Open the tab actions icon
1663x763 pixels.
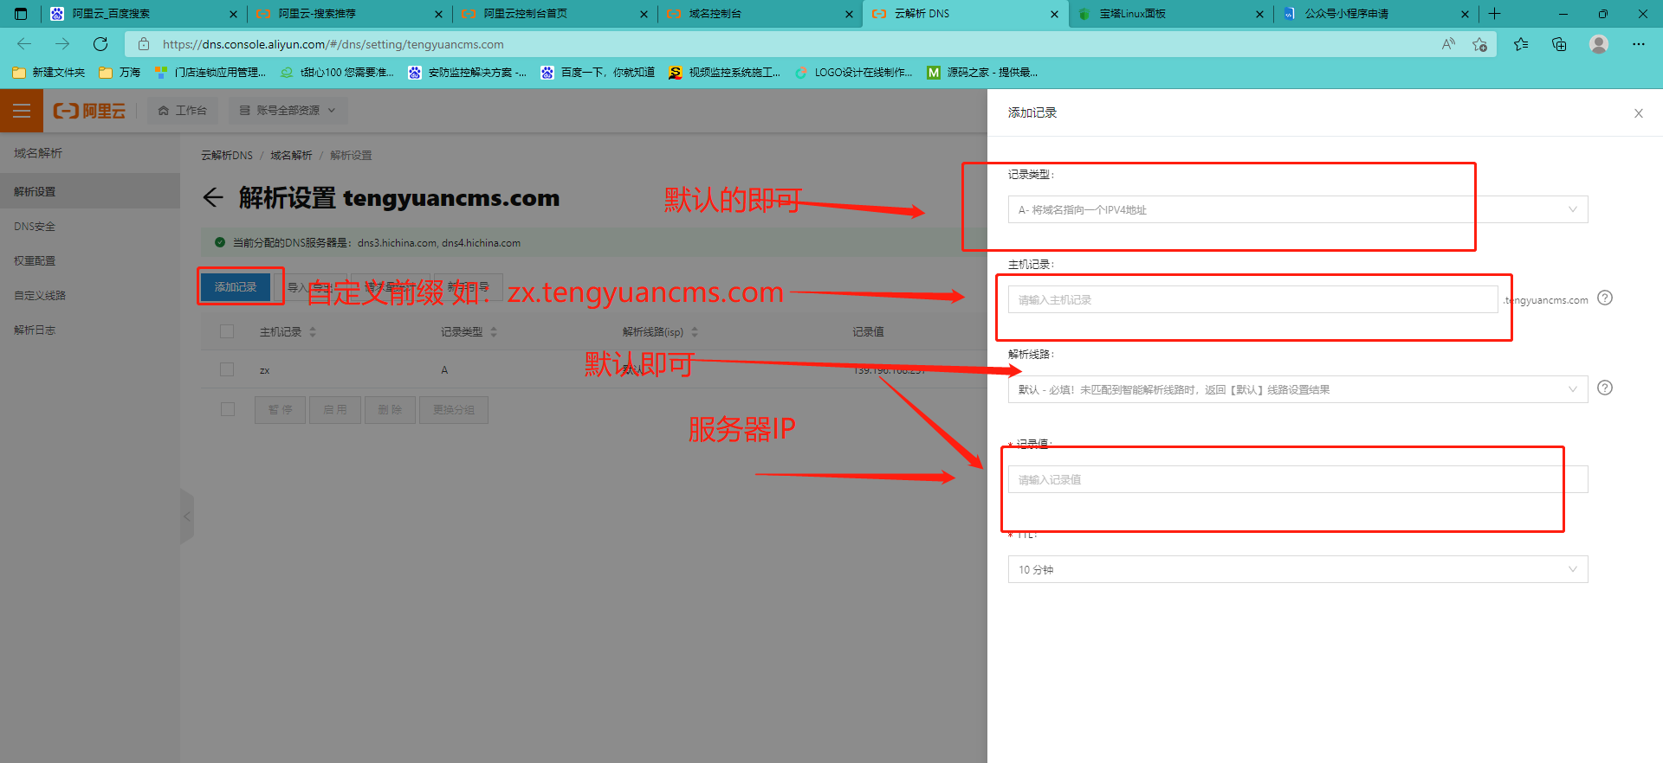(x=21, y=14)
